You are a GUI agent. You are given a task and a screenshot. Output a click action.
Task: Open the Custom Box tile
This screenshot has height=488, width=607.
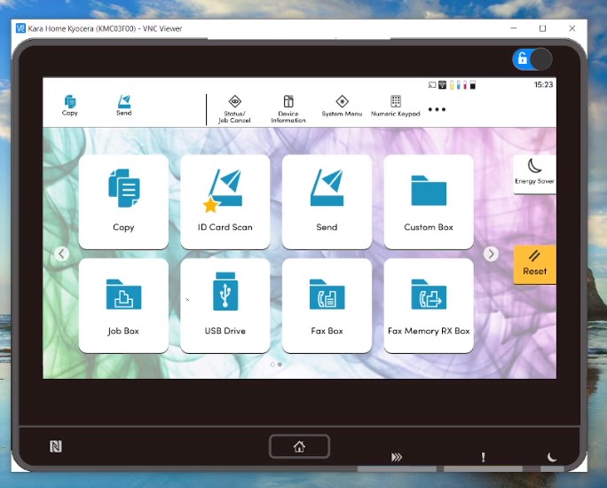tap(429, 201)
